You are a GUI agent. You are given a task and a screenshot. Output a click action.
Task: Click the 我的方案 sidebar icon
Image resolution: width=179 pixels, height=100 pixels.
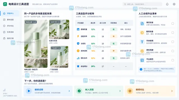(x=4, y=38)
